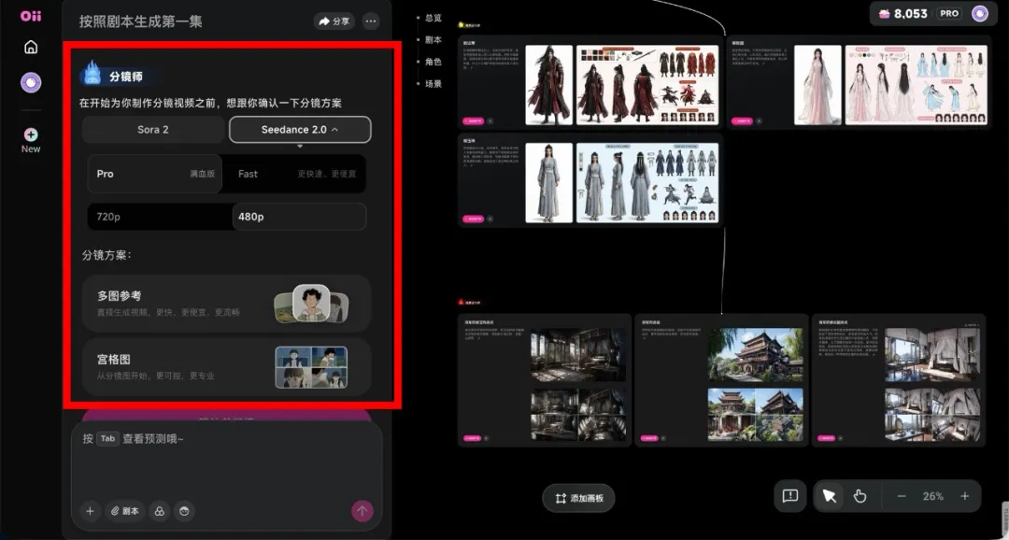Screen dimensions: 1009x540
Task: Choose the 宫格图 storyboard plan
Action: click(226, 367)
